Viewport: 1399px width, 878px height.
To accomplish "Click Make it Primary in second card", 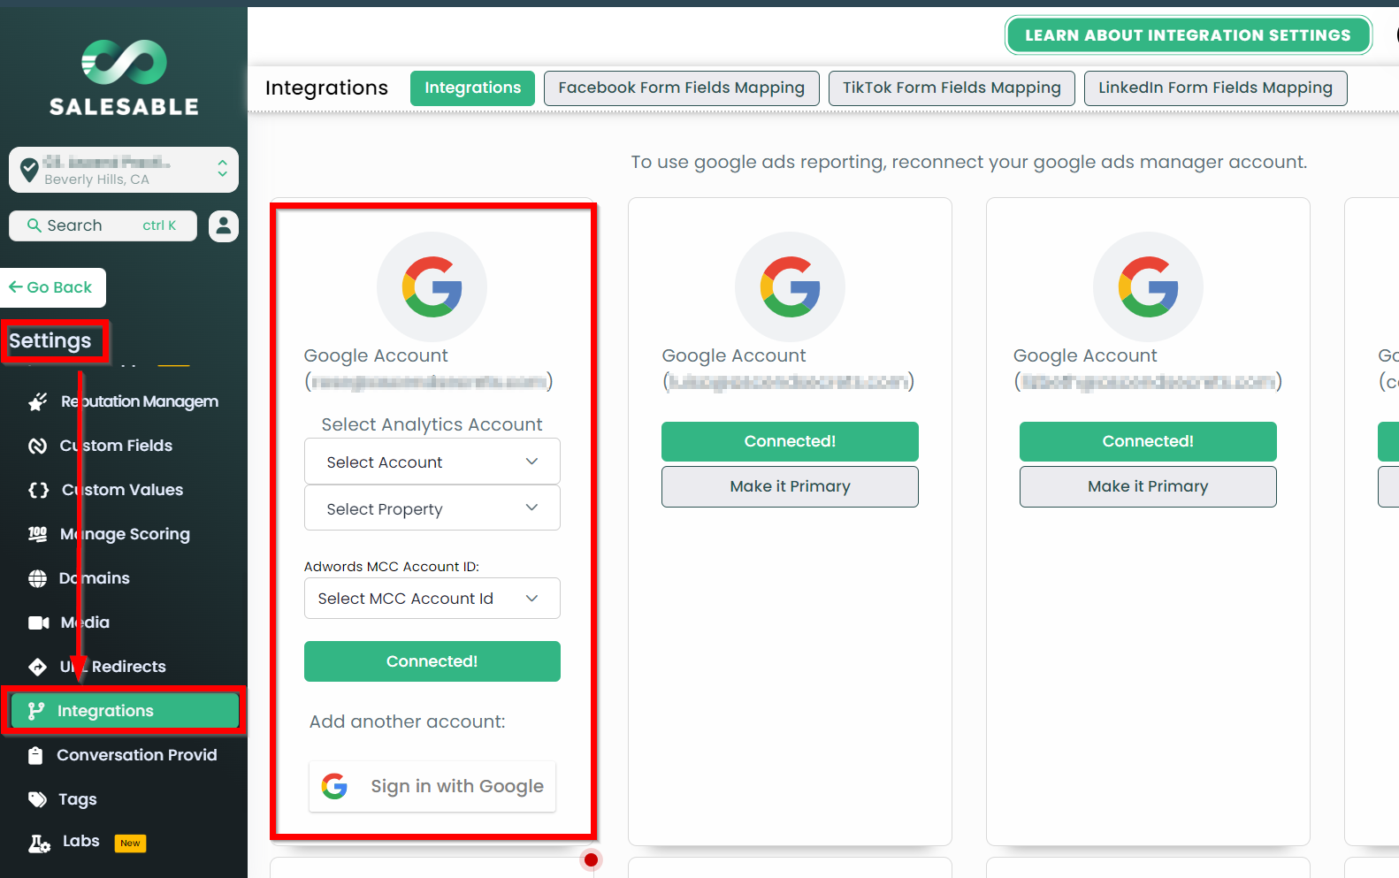I will click(791, 487).
